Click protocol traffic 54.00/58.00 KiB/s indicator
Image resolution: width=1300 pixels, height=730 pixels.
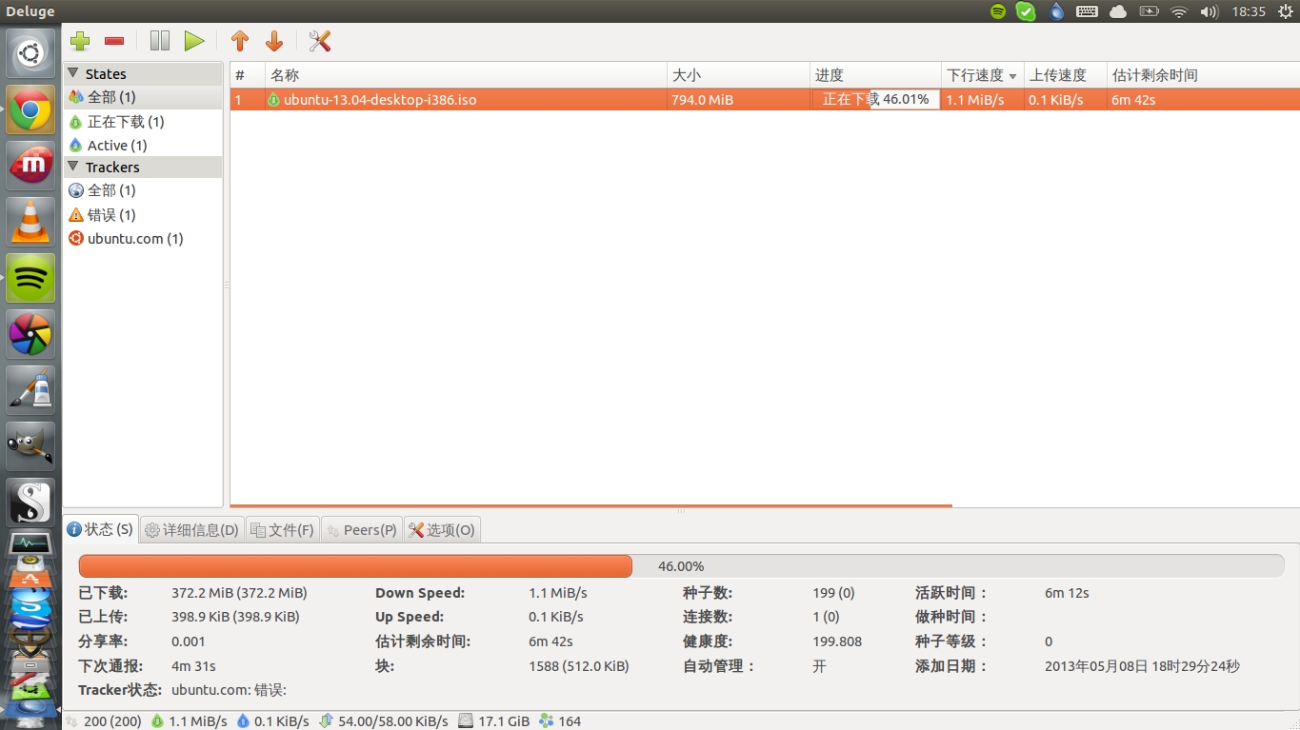pyautogui.click(x=384, y=721)
